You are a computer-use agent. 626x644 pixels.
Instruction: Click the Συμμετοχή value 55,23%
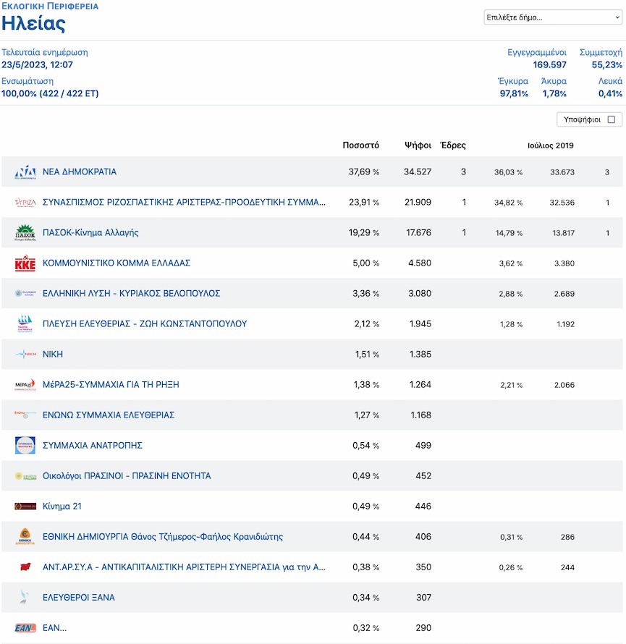[606, 65]
